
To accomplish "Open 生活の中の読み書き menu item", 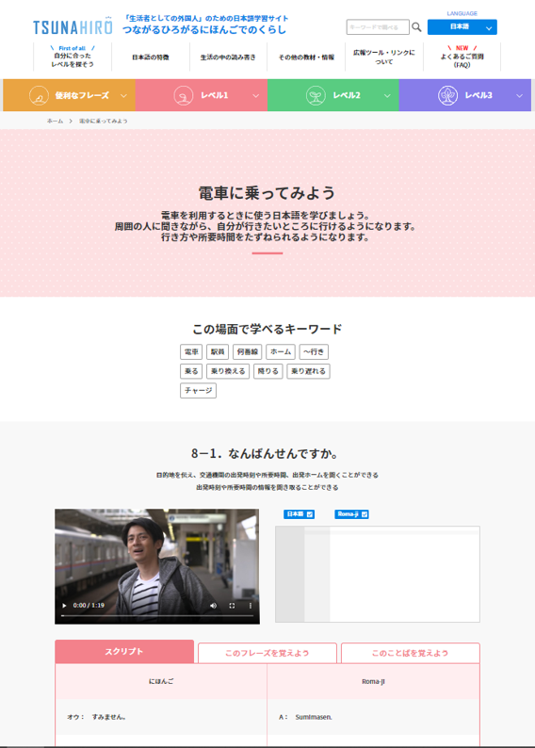I will click(228, 57).
